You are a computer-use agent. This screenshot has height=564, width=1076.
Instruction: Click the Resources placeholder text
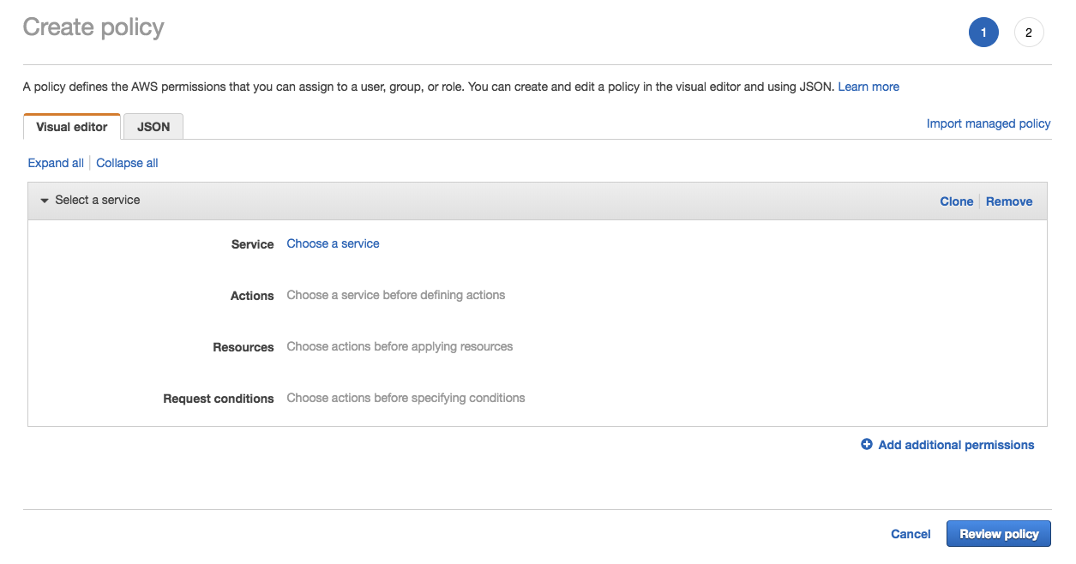[400, 346]
